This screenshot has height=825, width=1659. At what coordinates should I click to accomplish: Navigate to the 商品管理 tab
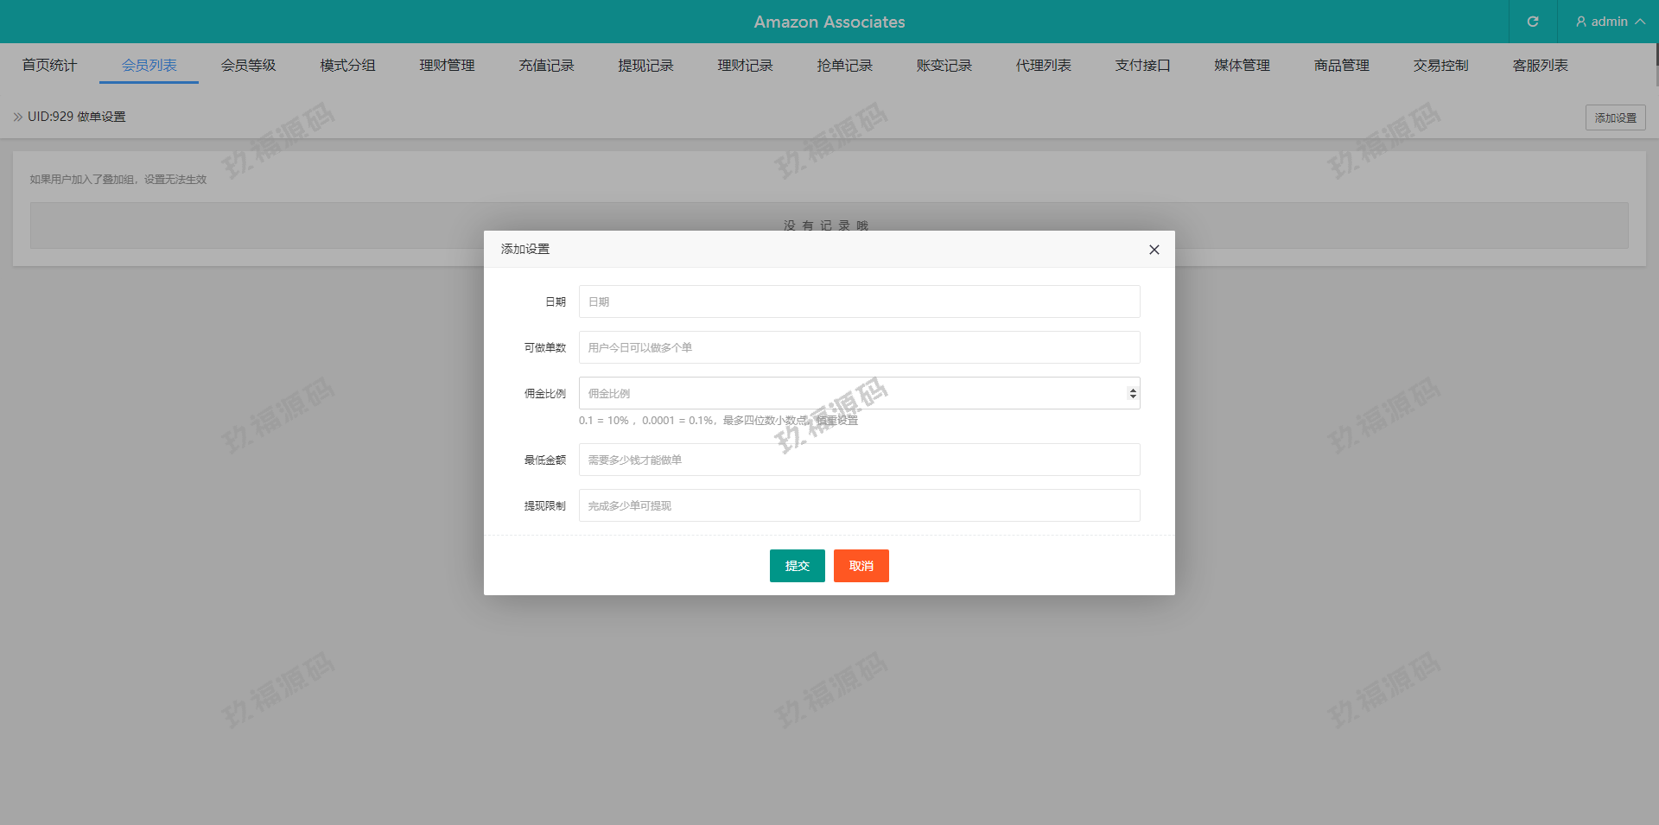[x=1341, y=66]
